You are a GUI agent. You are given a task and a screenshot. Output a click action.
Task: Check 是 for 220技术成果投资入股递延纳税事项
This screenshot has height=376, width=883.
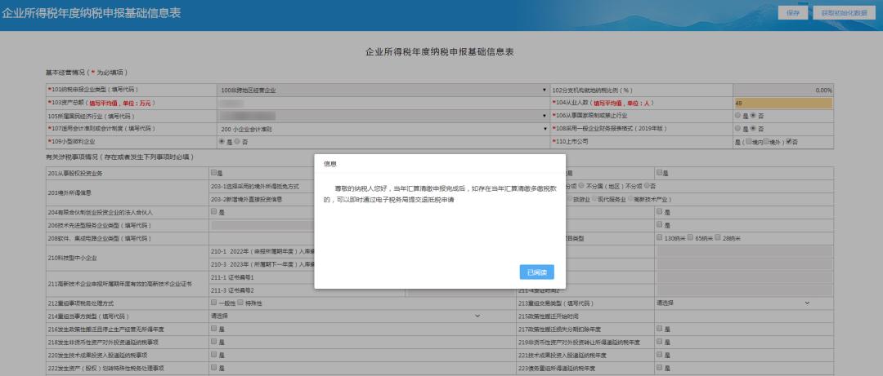point(214,355)
